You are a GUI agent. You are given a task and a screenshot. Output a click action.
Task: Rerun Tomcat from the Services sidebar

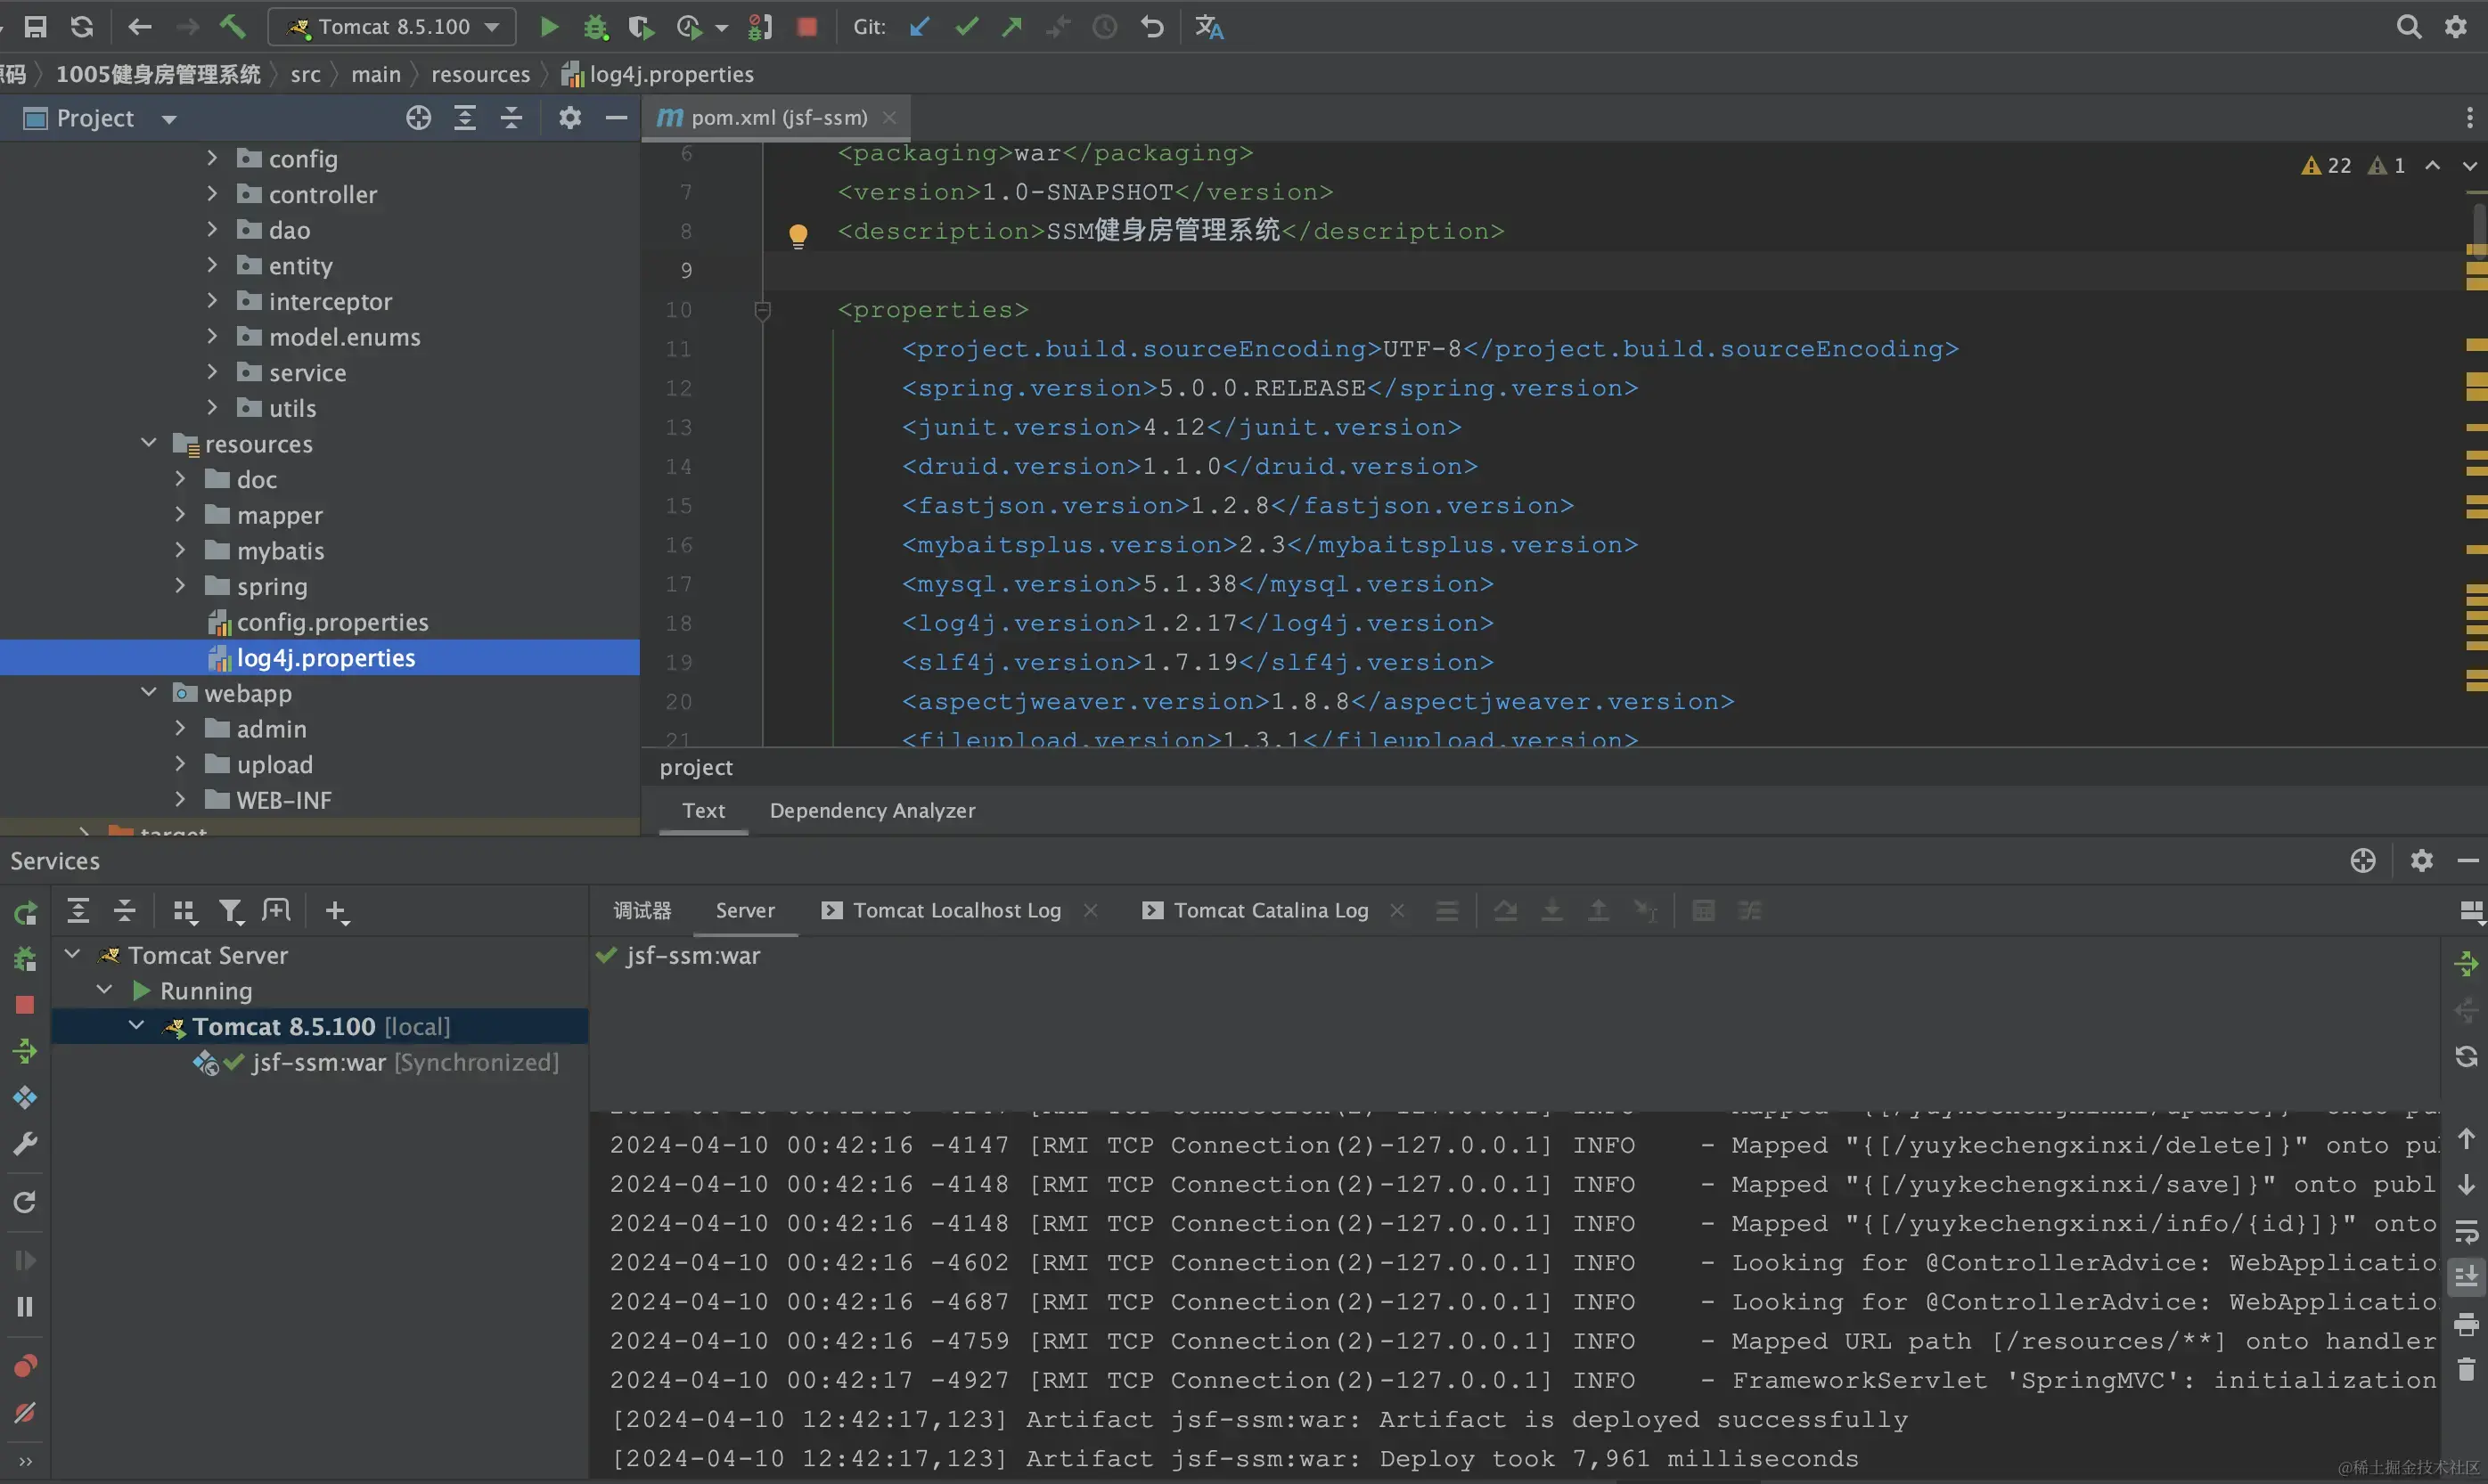point(25,913)
